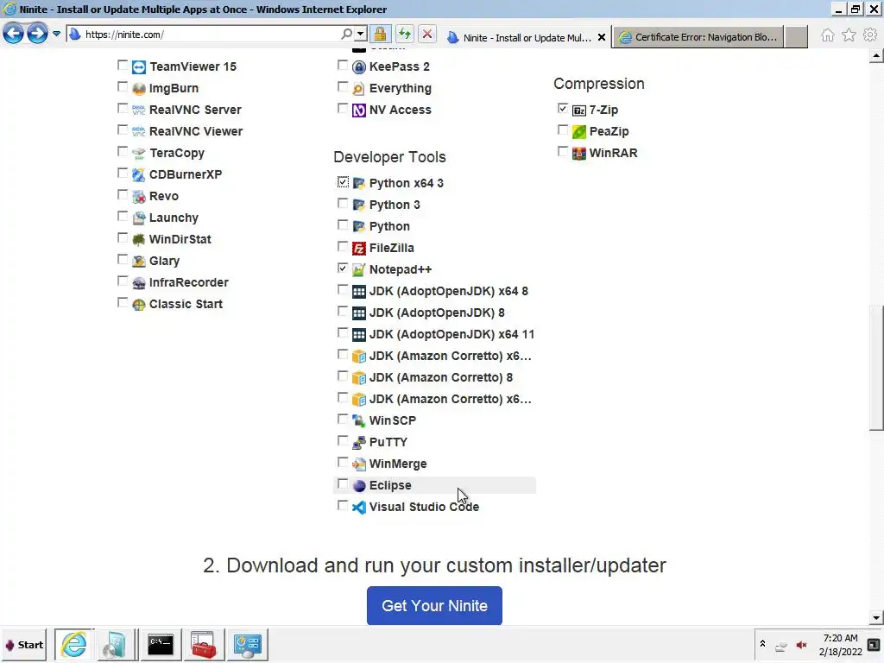Close the Ninite tab
The height and width of the screenshot is (663, 884).
(602, 38)
